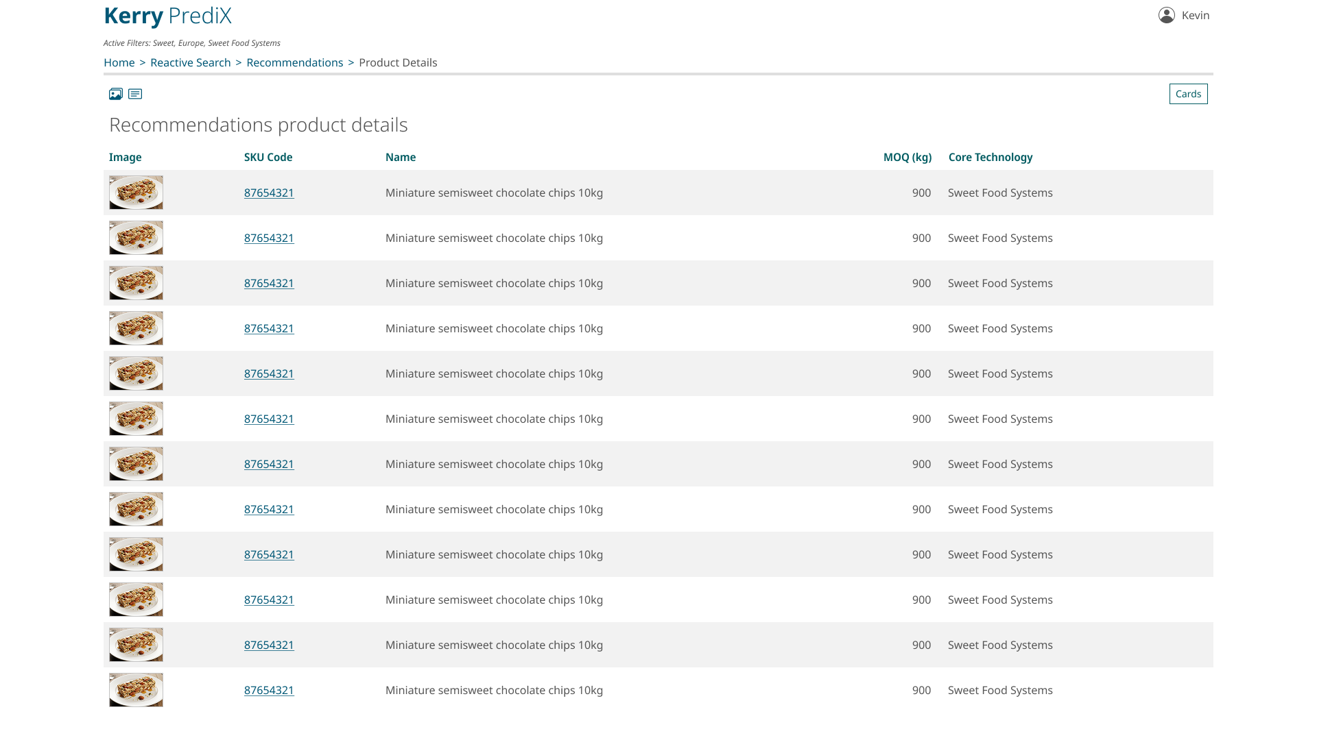Image resolution: width=1317 pixels, height=740 pixels.
Task: Navigate to Home breadcrumb
Action: [x=119, y=62]
